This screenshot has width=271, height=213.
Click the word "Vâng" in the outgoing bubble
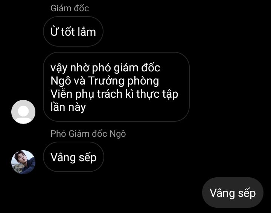tap(222, 193)
